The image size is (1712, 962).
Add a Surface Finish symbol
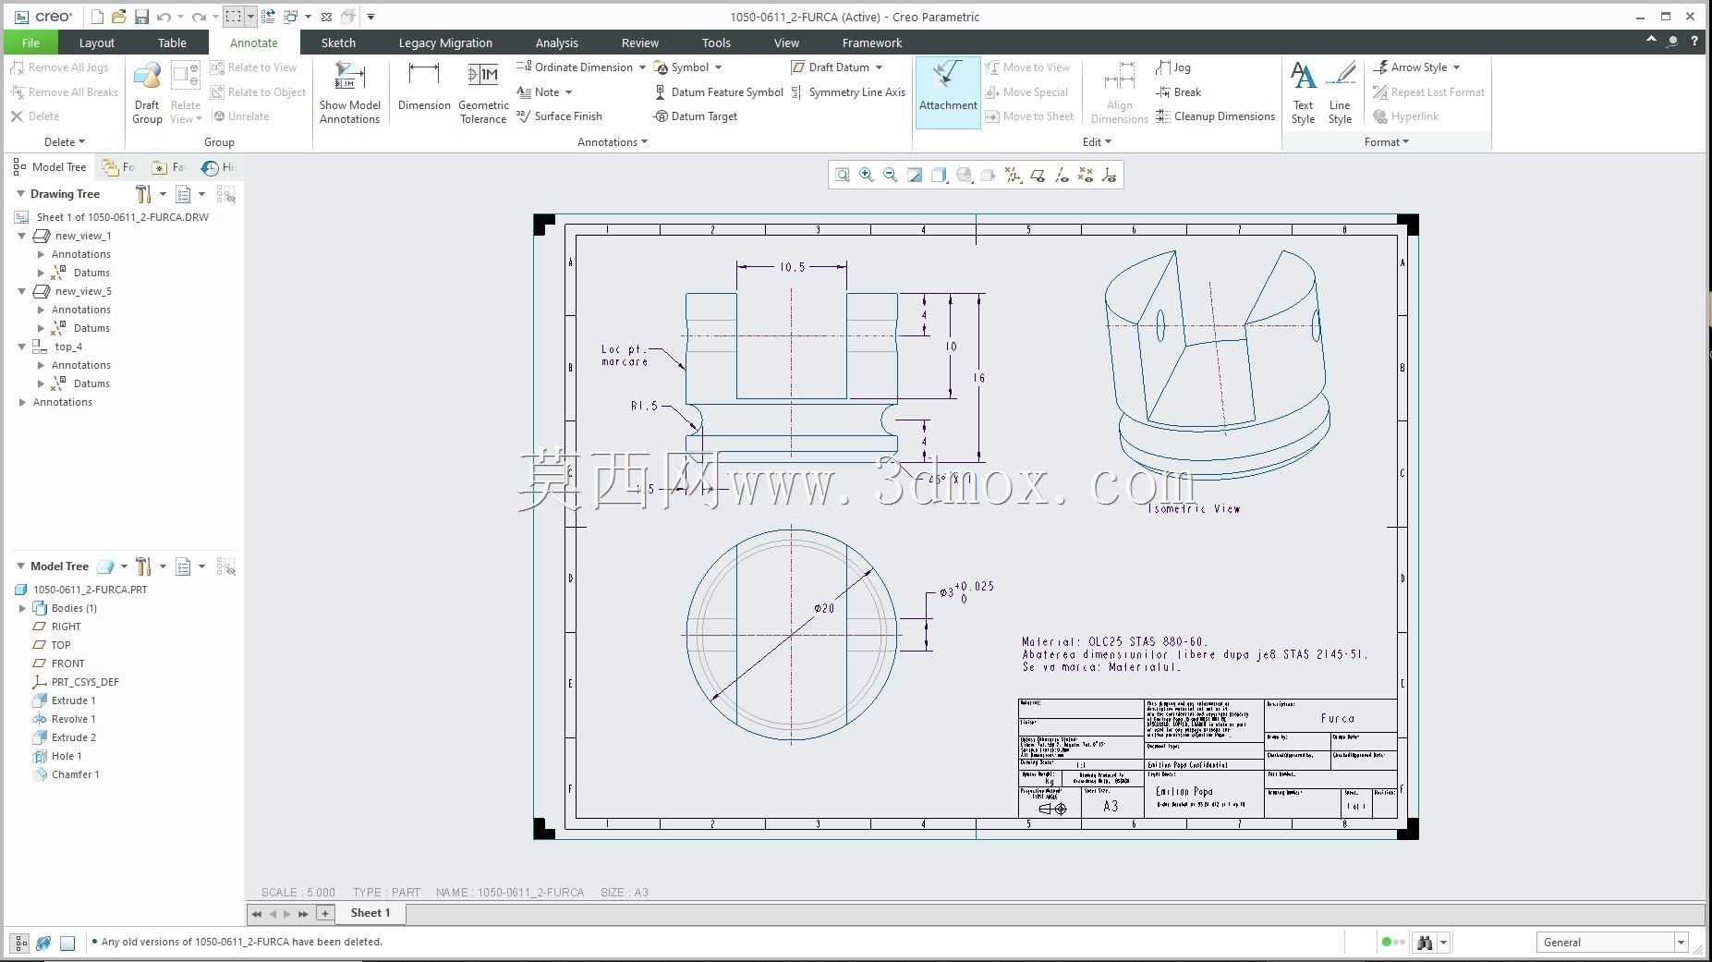click(559, 116)
